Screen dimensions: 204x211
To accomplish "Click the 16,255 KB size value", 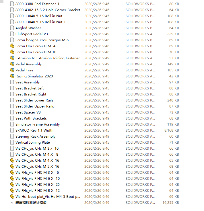I will point(171,203).
